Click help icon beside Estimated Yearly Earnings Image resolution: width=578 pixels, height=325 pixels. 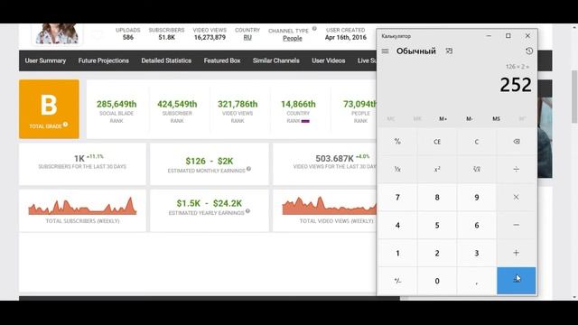pyautogui.click(x=247, y=211)
